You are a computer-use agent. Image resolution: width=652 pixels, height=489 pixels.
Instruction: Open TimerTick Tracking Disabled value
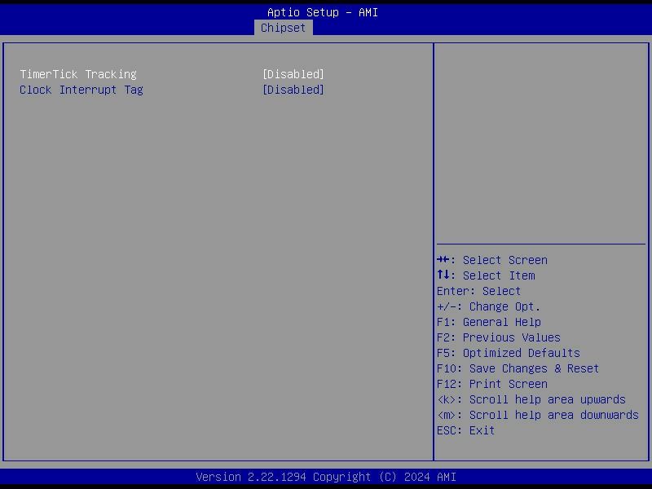293,74
